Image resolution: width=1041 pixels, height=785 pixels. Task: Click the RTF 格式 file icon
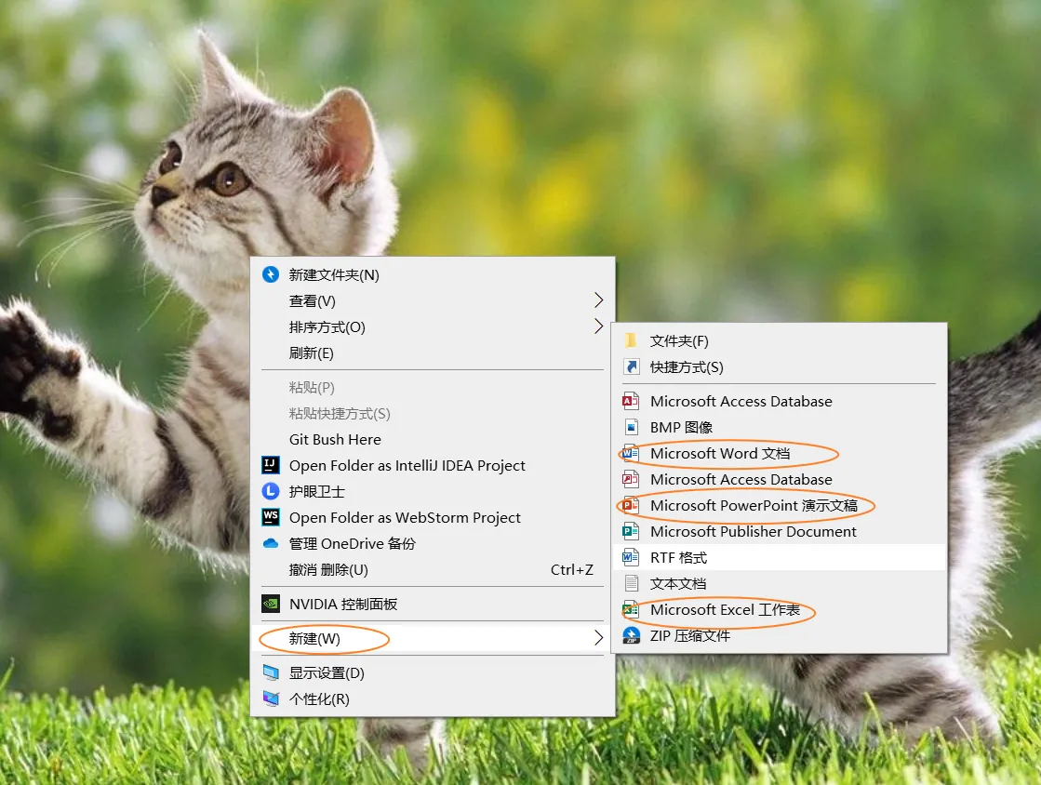click(631, 557)
